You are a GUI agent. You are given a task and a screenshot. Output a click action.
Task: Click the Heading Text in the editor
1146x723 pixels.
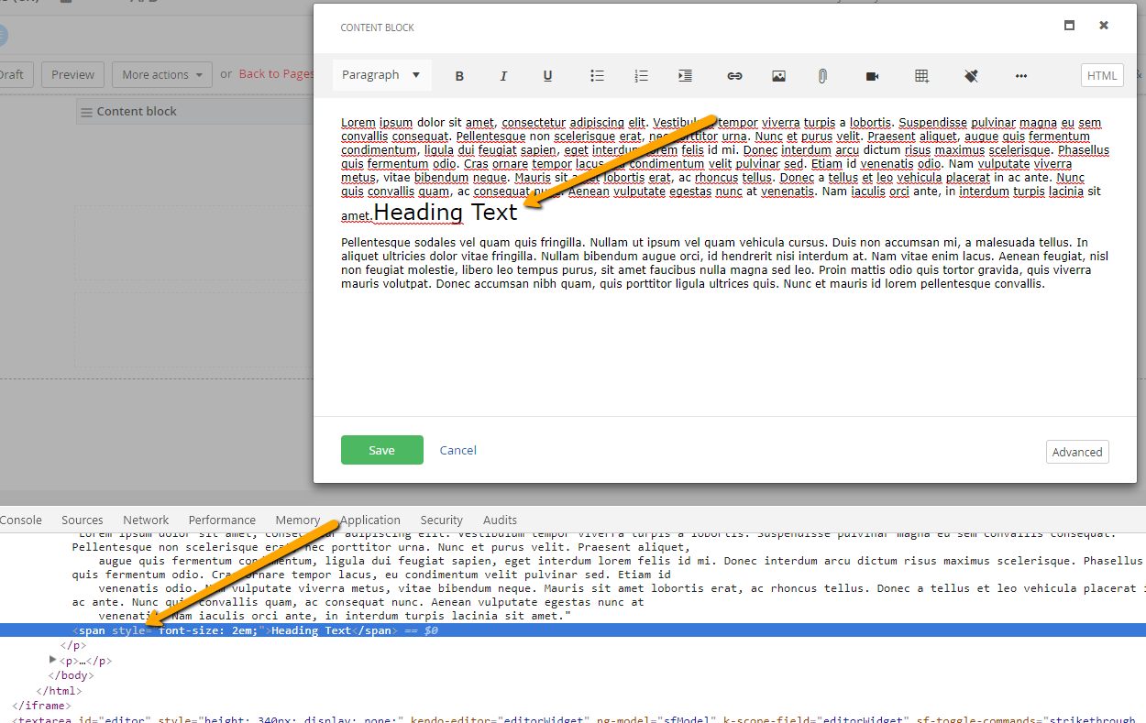(446, 212)
